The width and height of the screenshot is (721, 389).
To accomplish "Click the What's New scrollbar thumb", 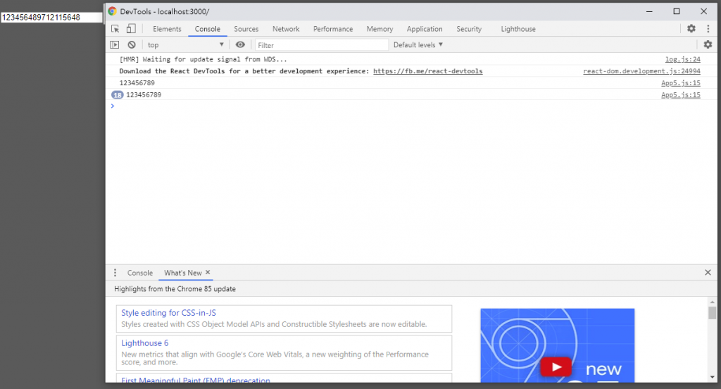I will coord(713,313).
